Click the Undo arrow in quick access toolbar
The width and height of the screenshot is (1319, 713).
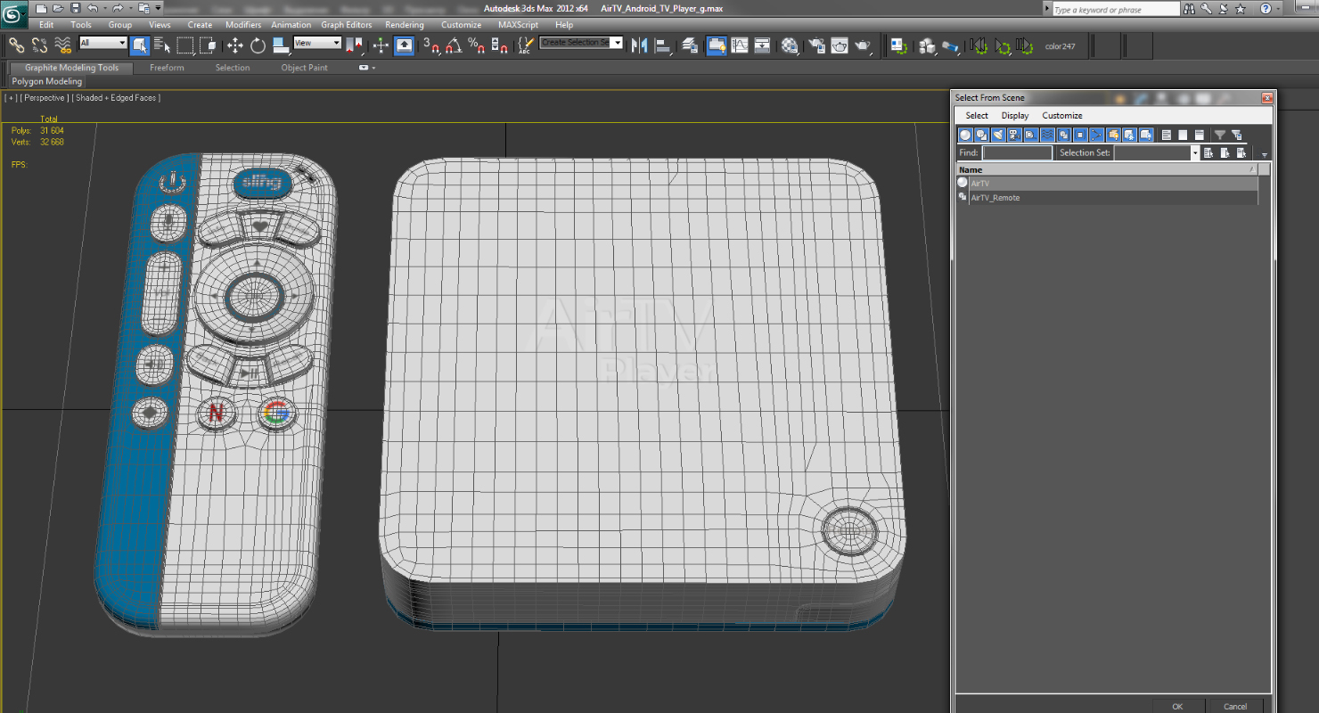point(92,8)
